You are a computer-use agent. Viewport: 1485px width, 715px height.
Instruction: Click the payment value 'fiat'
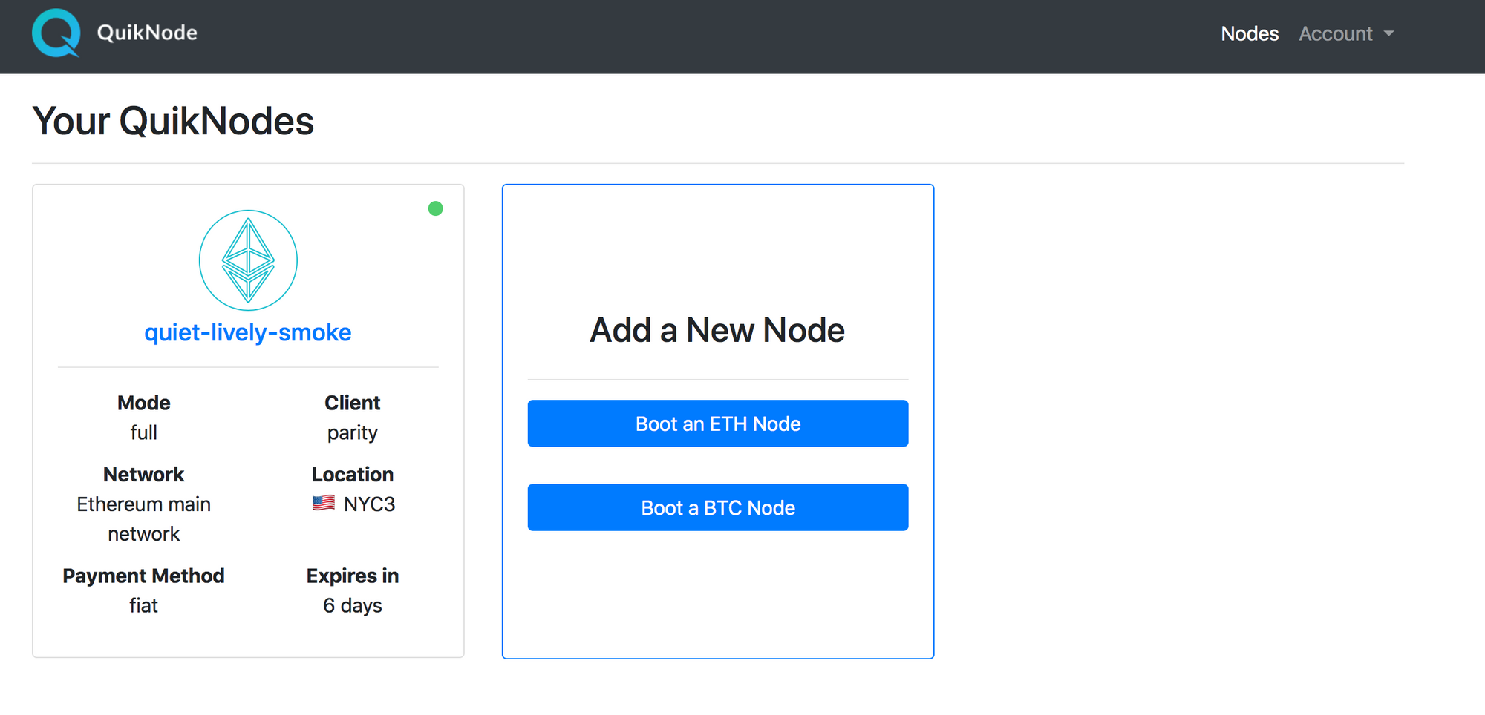pos(144,605)
